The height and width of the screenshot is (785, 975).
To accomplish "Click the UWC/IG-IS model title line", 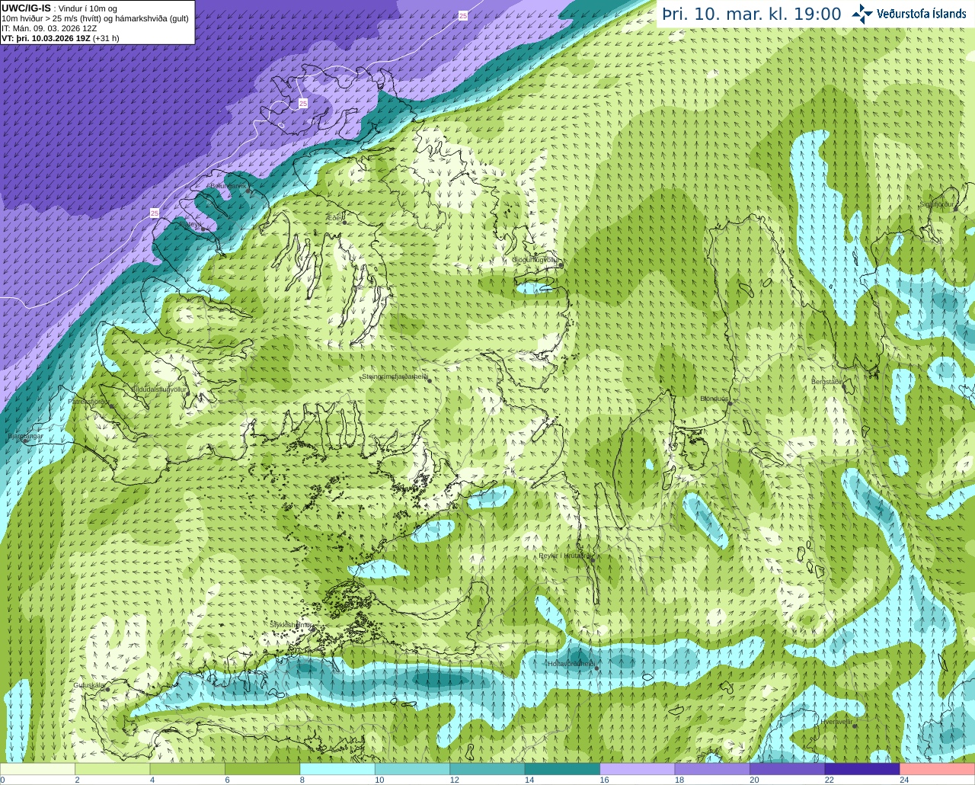I will [x=59, y=8].
